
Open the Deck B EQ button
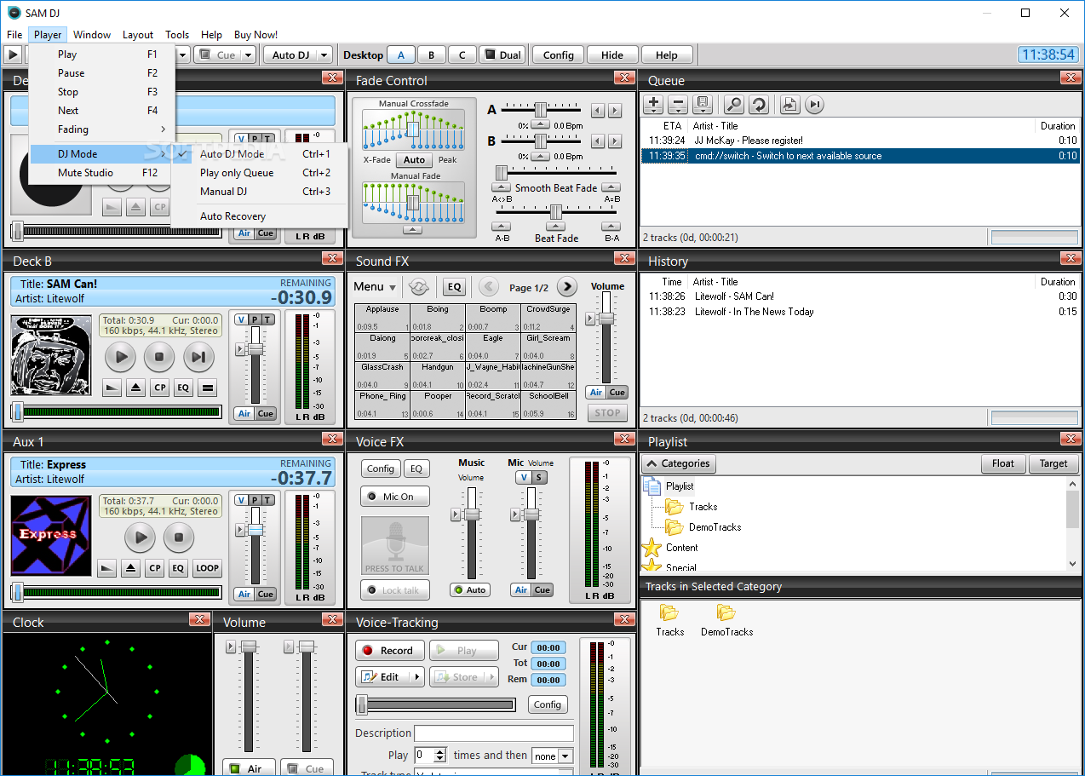pyautogui.click(x=183, y=388)
